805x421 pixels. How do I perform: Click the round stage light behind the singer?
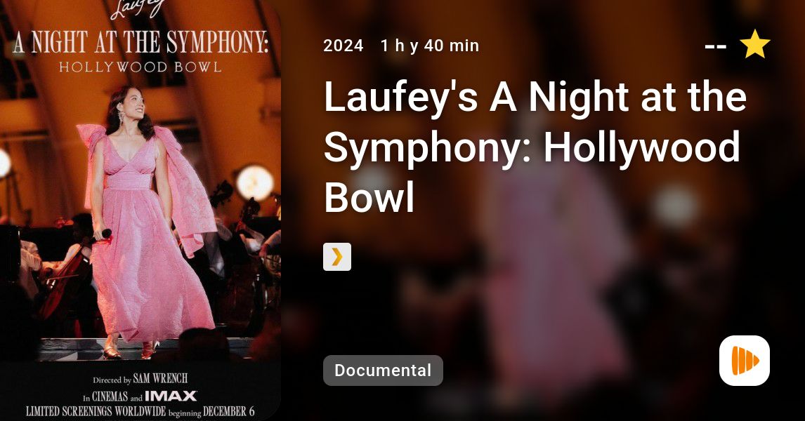[255, 182]
